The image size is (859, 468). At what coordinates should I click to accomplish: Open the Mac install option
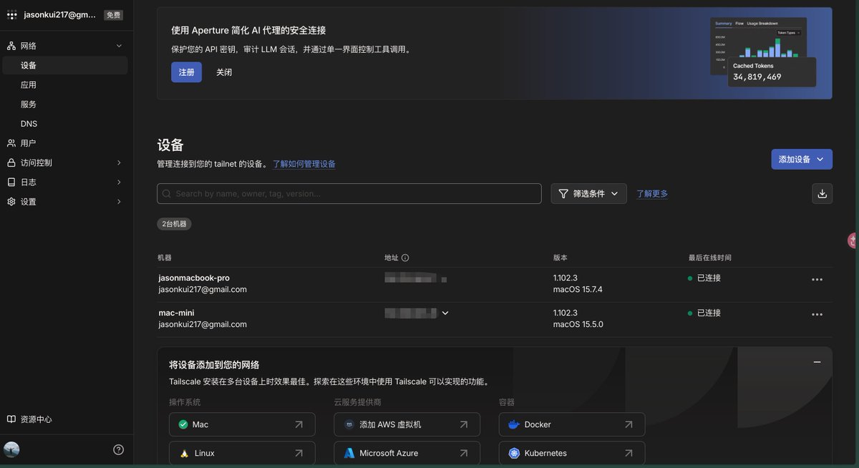pyautogui.click(x=242, y=424)
